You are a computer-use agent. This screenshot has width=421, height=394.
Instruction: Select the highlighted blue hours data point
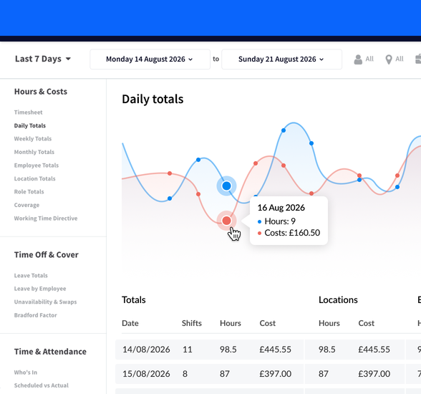click(x=226, y=186)
